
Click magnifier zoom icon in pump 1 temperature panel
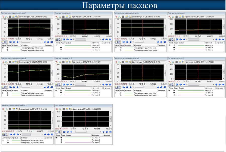click(6, 17)
